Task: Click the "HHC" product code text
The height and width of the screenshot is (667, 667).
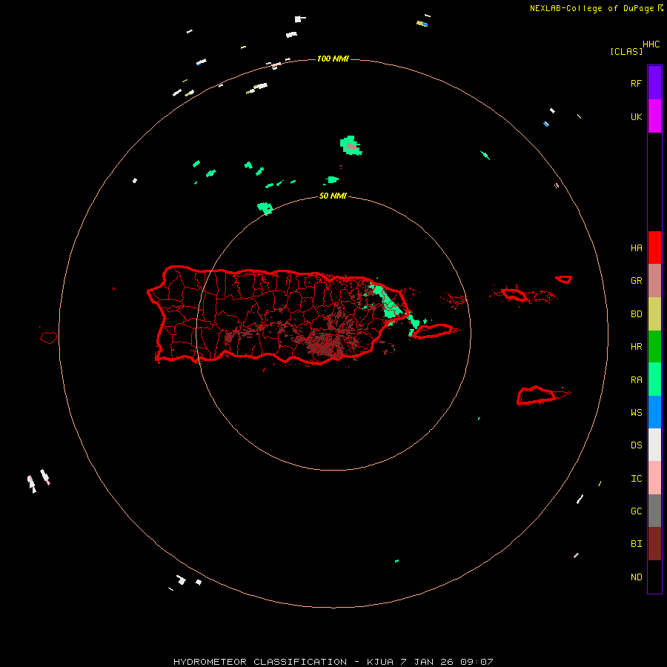Action: point(651,44)
